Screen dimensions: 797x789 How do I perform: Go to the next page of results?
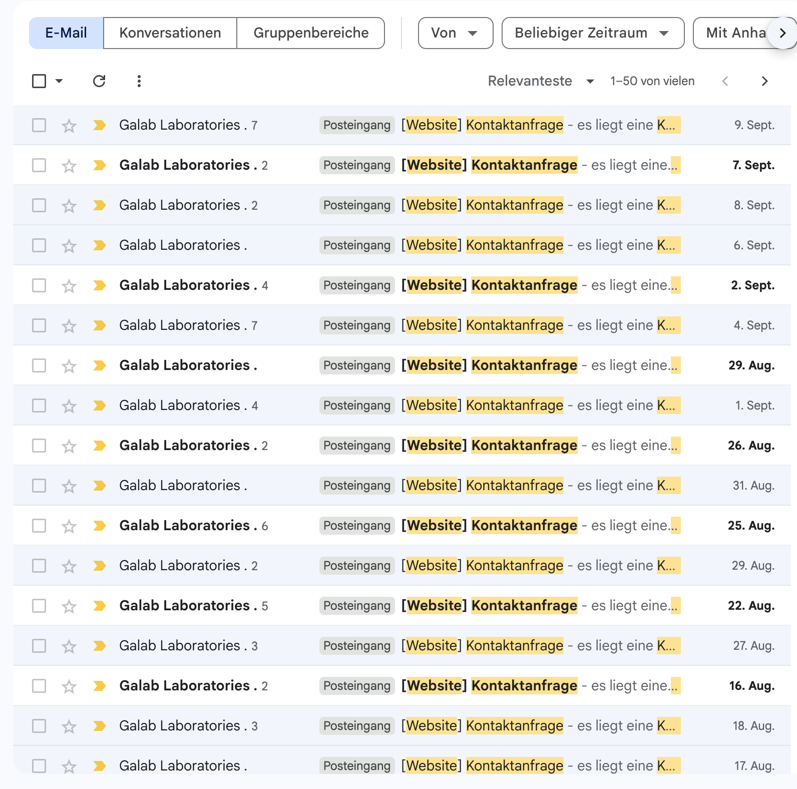764,81
